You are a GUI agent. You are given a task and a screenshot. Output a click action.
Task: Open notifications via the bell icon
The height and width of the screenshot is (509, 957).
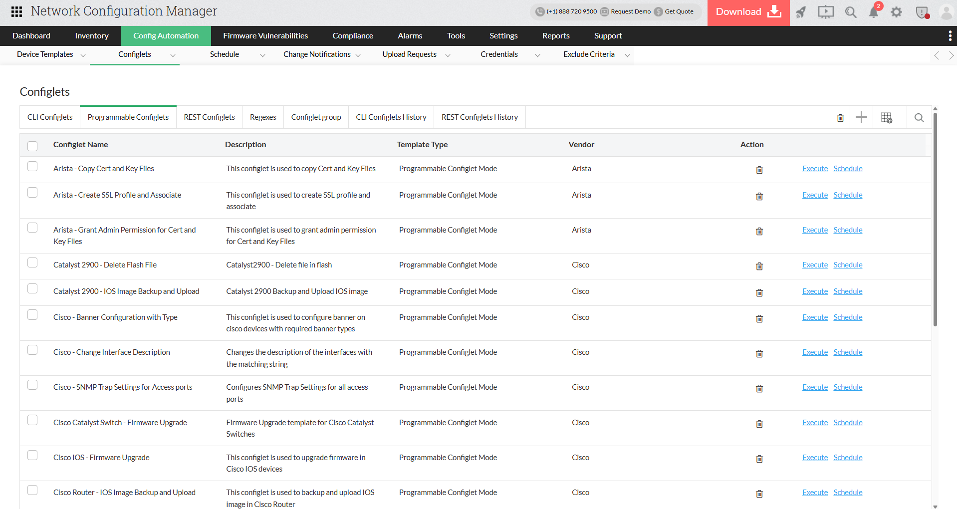[873, 12]
